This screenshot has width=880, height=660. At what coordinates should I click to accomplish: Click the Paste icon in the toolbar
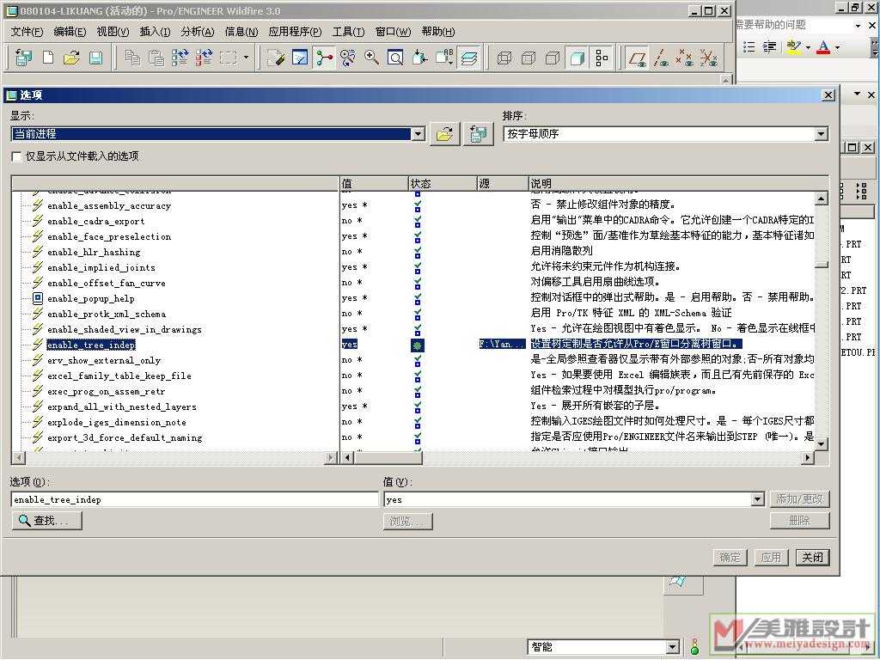click(x=156, y=58)
